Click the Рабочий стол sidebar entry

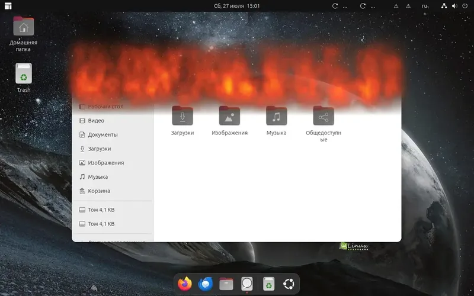point(113,107)
